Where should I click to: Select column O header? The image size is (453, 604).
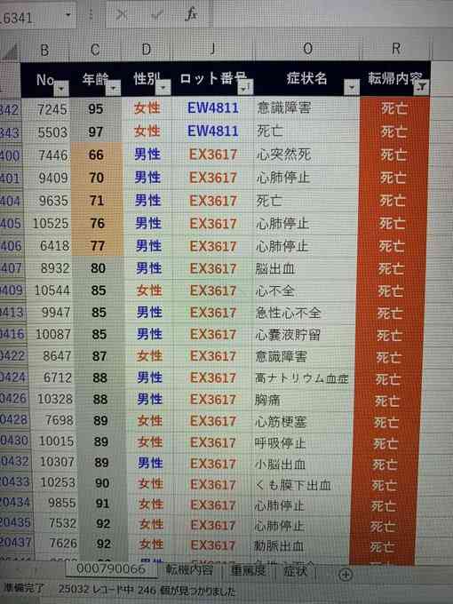tap(307, 49)
